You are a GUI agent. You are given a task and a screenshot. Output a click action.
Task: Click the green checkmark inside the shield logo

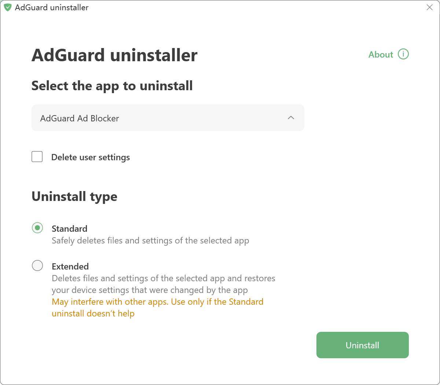(7, 7)
